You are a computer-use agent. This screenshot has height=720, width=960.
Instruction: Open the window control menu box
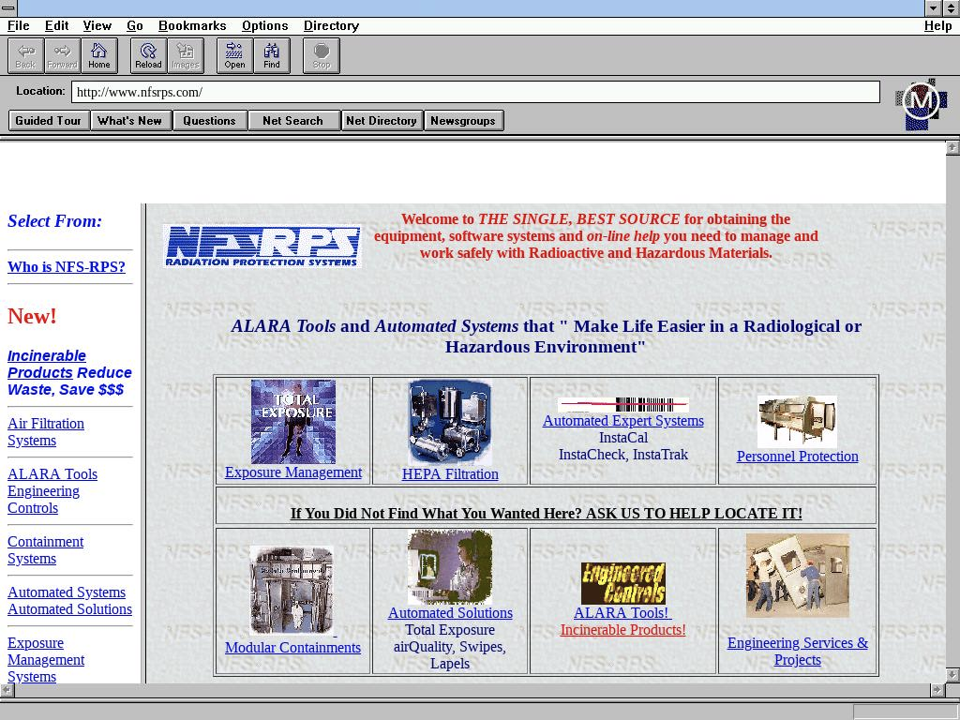click(8, 8)
